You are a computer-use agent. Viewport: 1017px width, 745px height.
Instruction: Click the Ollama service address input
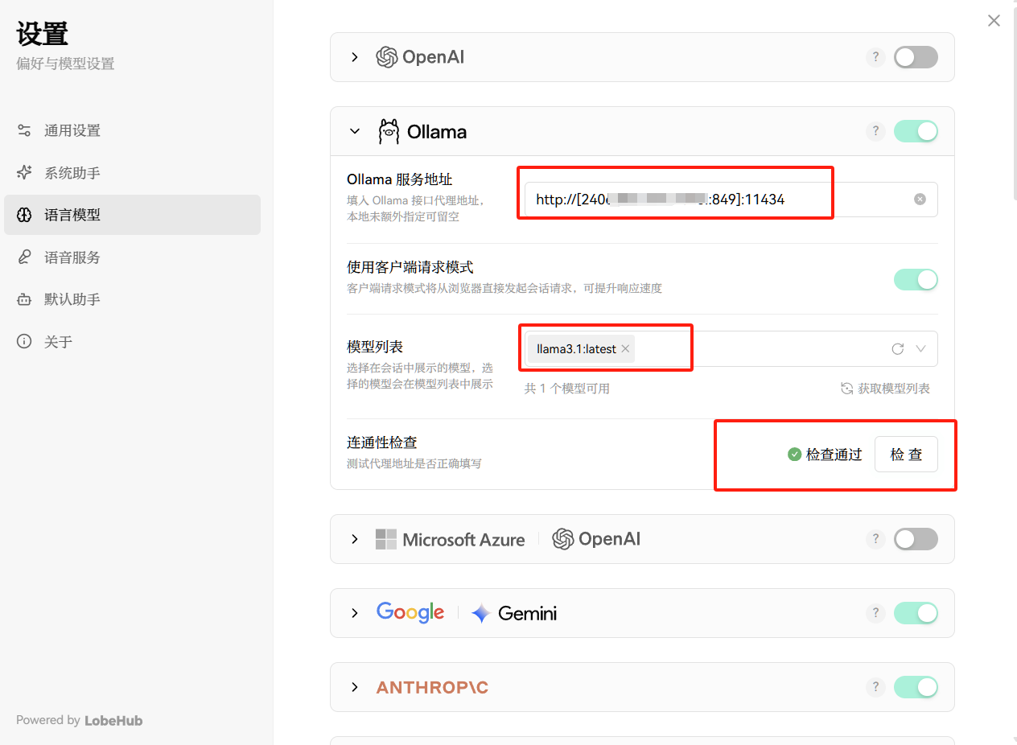(716, 200)
